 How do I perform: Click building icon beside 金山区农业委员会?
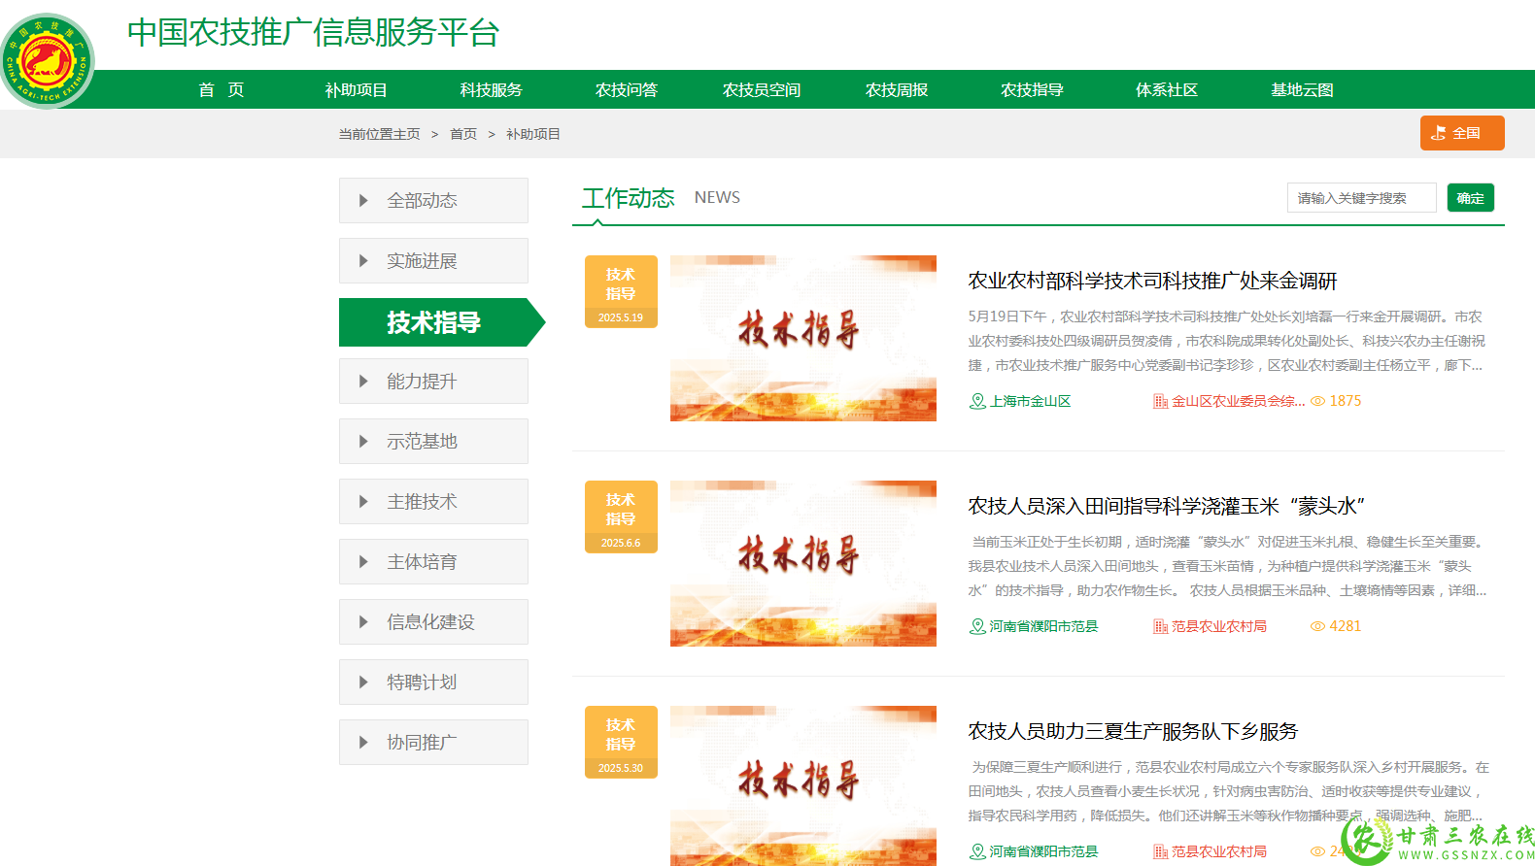(1160, 401)
